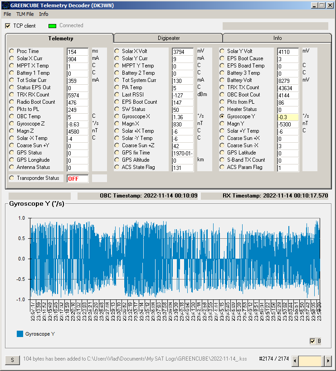This screenshot has width=336, height=371.
Task: Select the Coarse Sun +Z radio button
Action: point(117,145)
